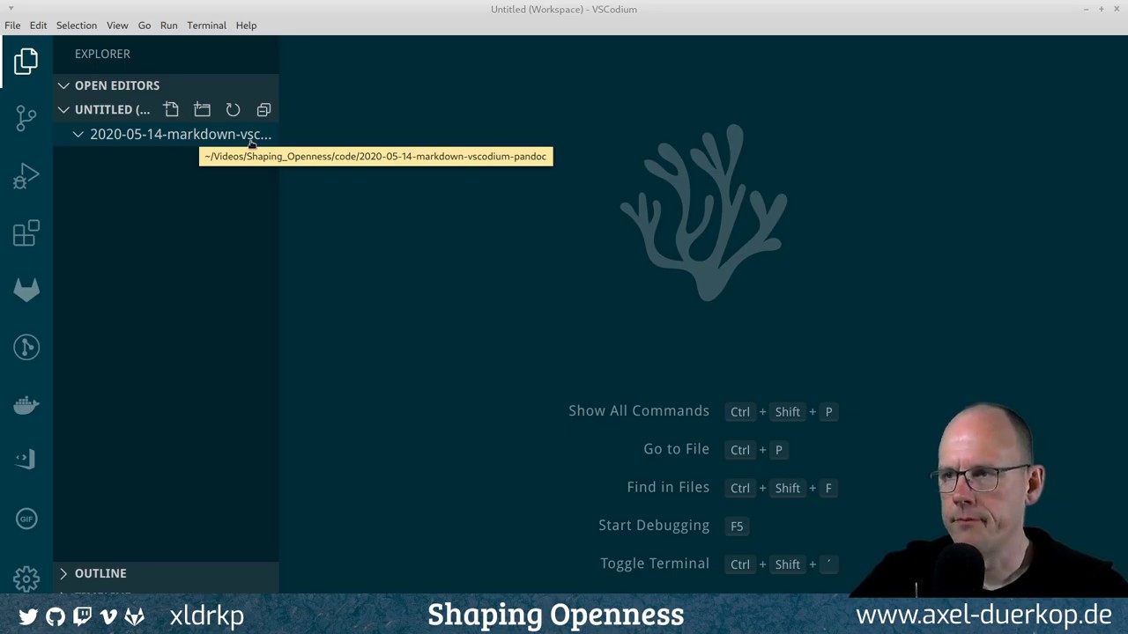This screenshot has width=1128, height=634.
Task: Click the GitHub icon in bottom banner
Action: point(56,616)
